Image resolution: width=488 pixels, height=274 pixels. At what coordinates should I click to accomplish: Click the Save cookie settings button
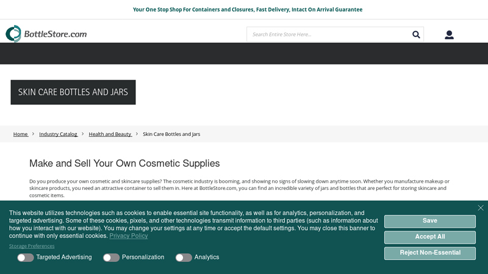point(429,221)
